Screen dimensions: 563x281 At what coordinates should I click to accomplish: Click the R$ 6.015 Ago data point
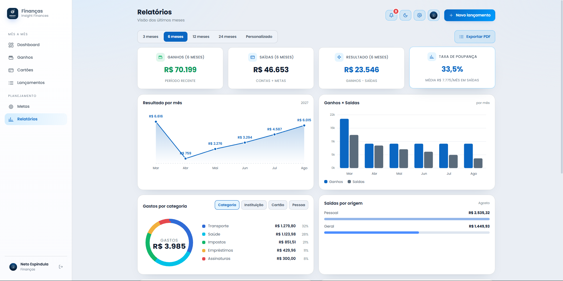point(304,125)
